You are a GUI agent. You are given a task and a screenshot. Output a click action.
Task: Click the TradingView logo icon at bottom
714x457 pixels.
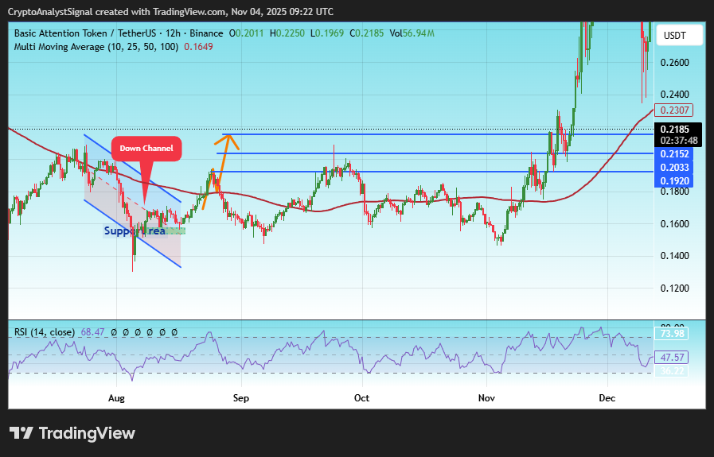tap(21, 433)
